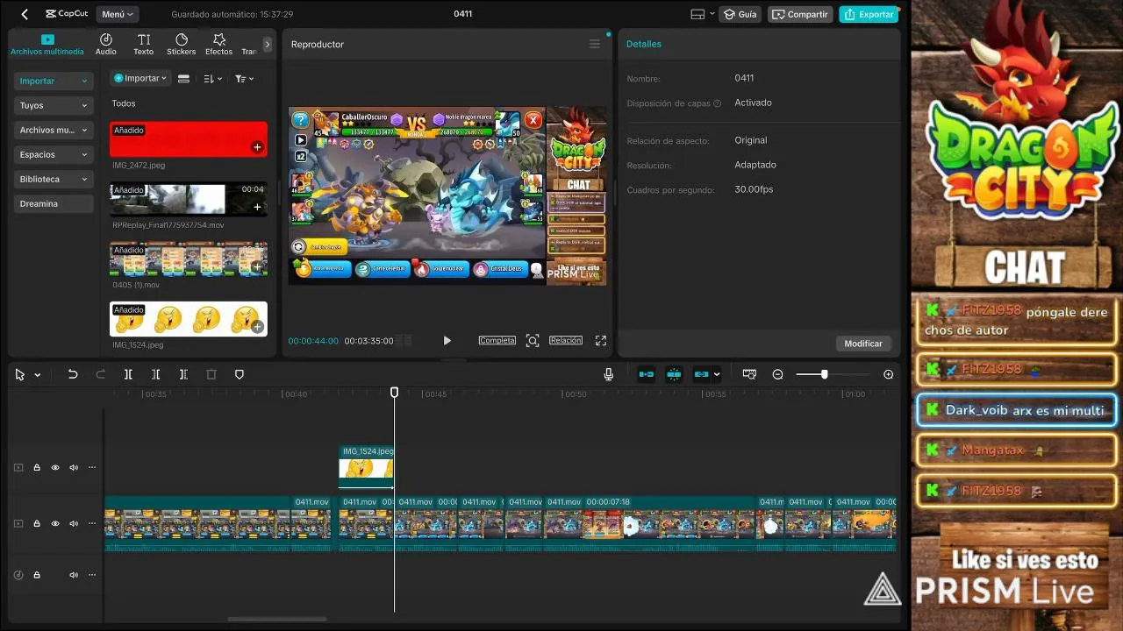1123x631 pixels.
Task: Click the Importar media button
Action: [x=140, y=78]
